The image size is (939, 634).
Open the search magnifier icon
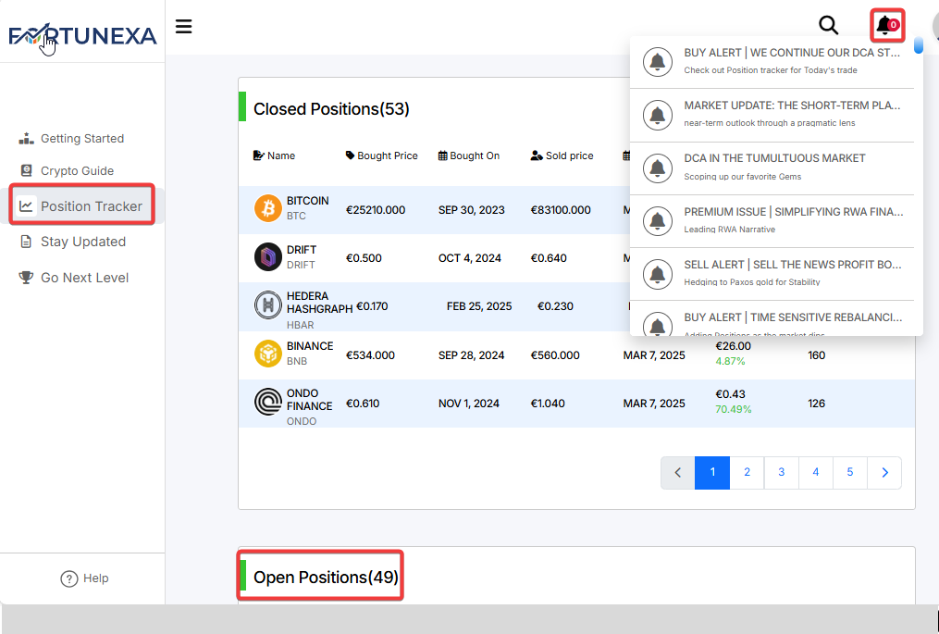pos(828,25)
